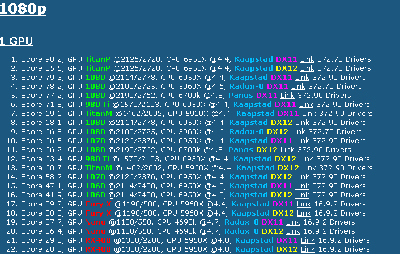
Task: Click the 1080p heading
Action: tap(23, 9)
